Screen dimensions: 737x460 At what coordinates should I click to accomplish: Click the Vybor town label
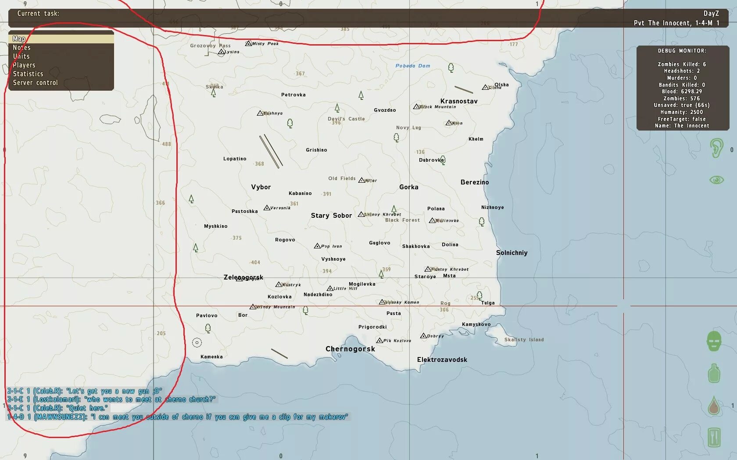point(261,187)
